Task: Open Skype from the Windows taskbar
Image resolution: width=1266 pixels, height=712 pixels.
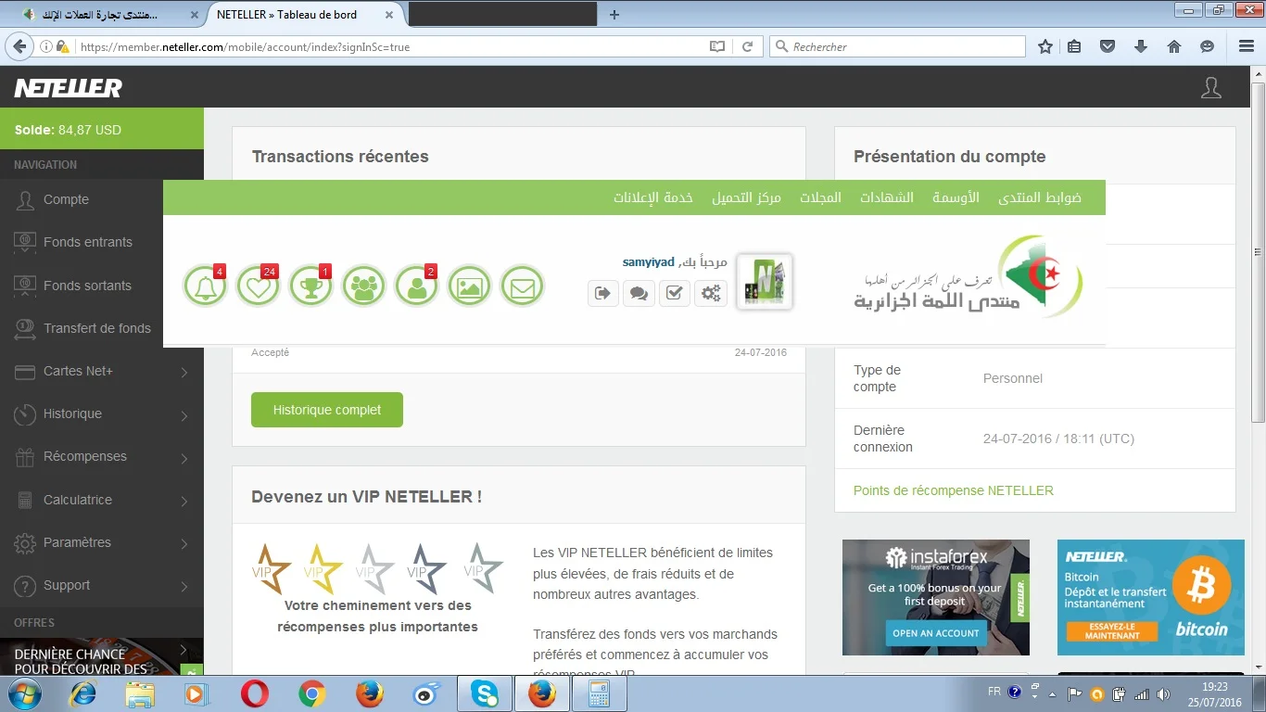Action: click(x=484, y=693)
